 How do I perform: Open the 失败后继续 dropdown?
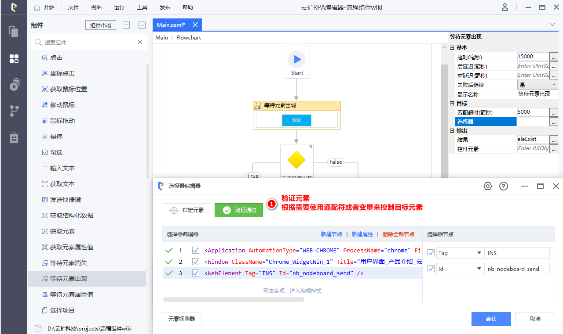537,85
